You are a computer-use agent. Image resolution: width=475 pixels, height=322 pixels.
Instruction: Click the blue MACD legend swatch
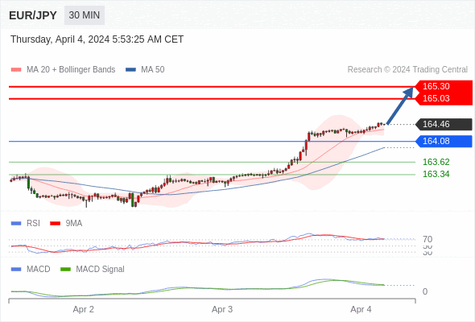(16, 269)
